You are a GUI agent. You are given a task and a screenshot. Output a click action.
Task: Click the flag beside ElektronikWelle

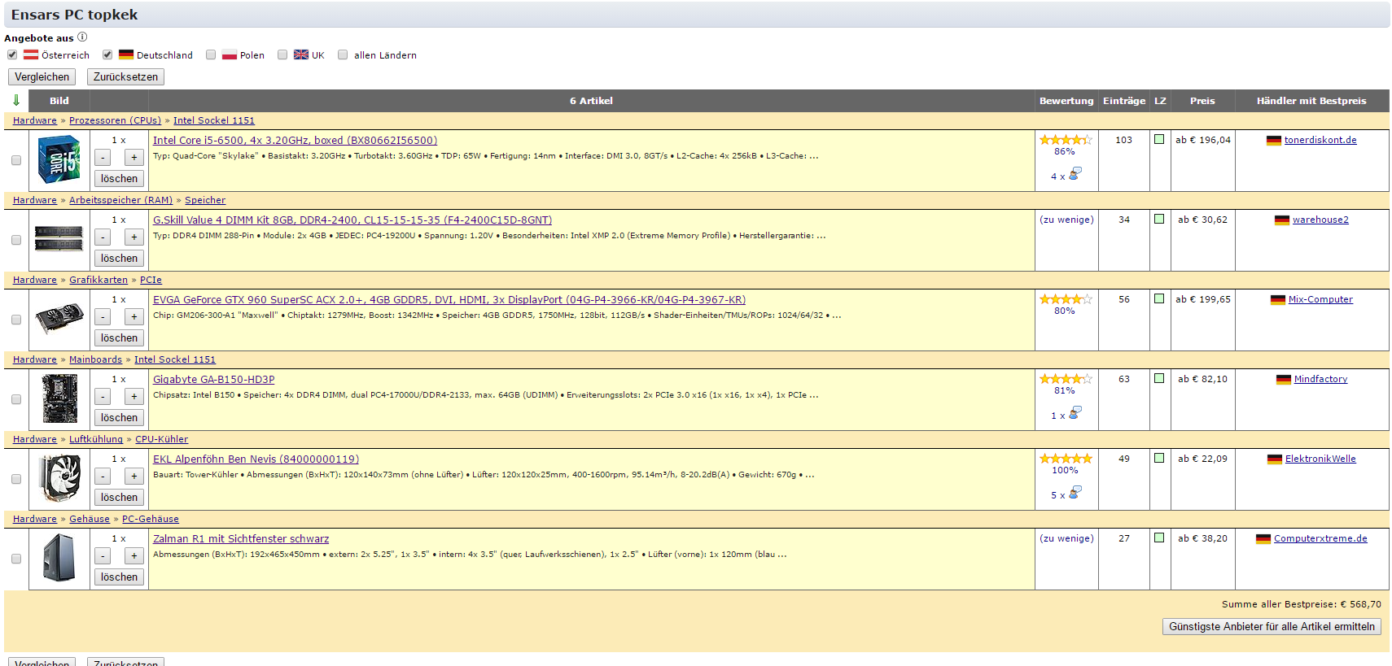1275,459
